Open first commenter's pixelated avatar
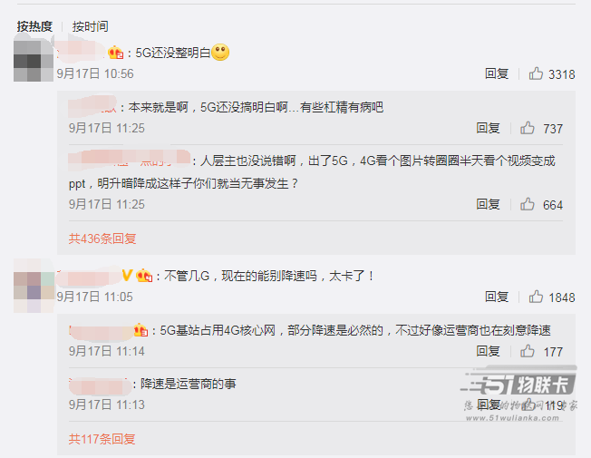 coord(34,58)
